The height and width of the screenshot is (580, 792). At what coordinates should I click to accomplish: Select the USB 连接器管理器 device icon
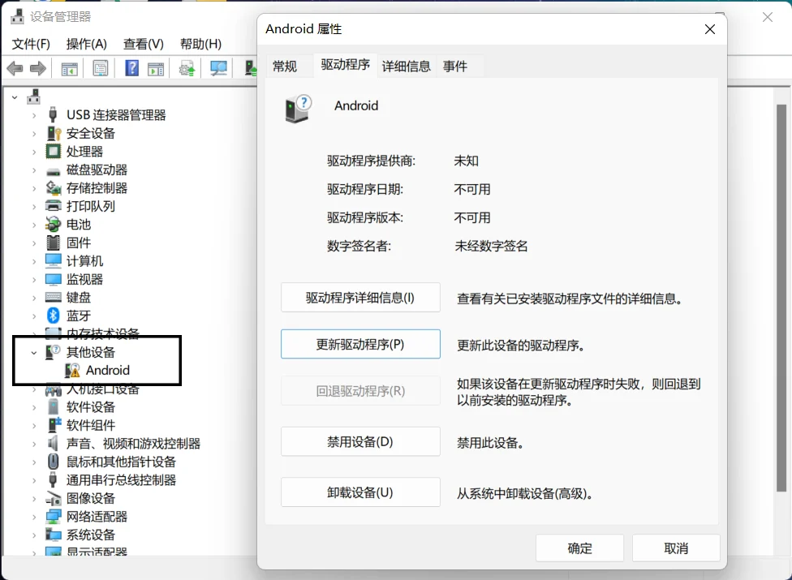[53, 114]
